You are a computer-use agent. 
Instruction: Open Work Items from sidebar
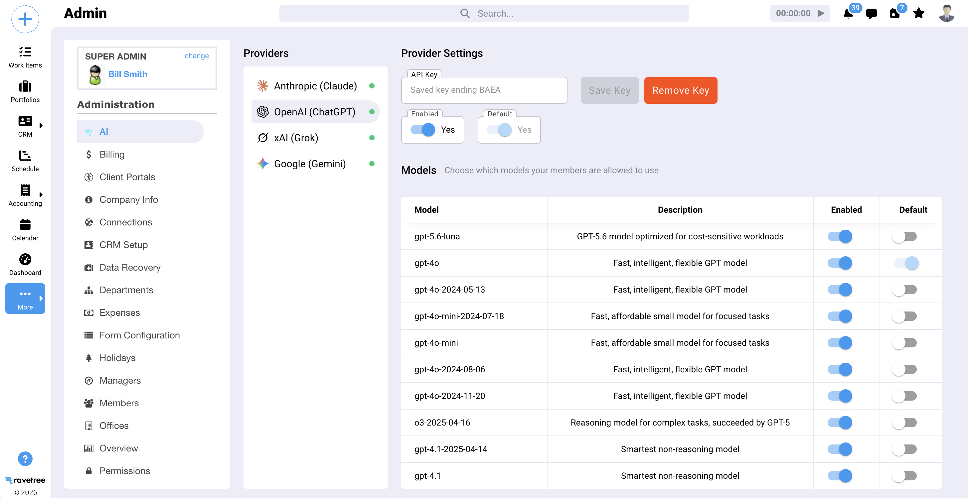click(25, 57)
